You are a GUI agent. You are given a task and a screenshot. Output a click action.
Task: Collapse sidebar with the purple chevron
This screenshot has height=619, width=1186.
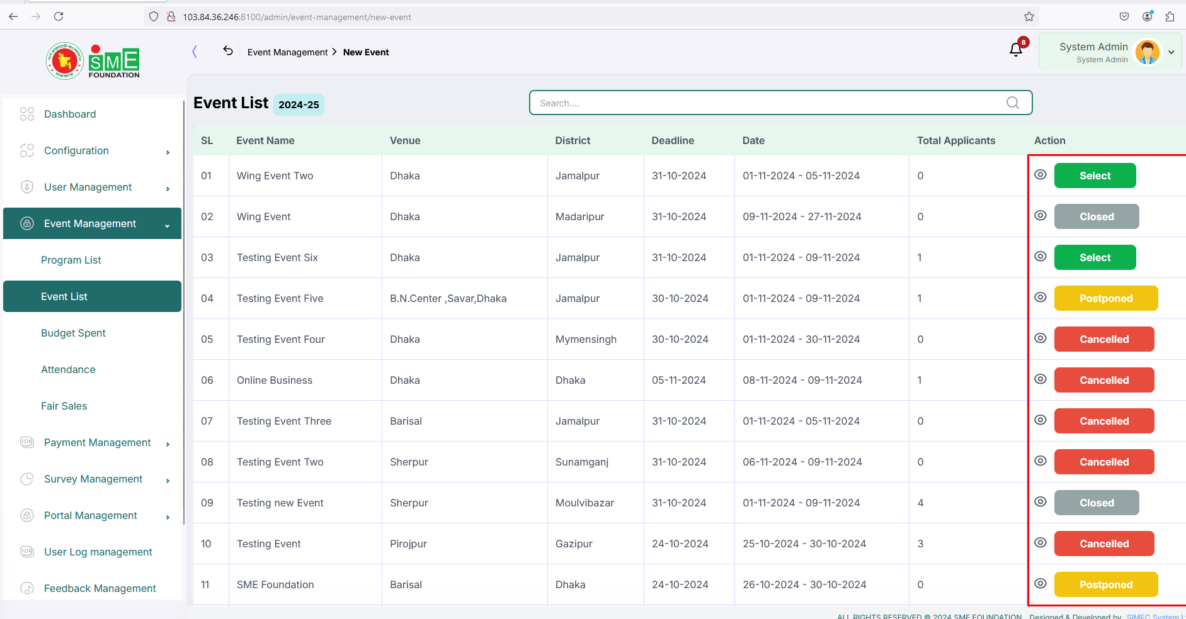(195, 52)
